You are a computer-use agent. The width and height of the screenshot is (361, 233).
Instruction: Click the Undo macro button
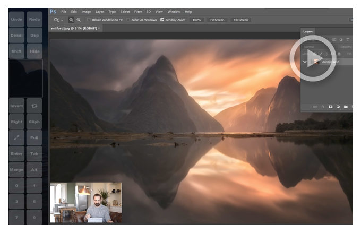(x=16, y=19)
